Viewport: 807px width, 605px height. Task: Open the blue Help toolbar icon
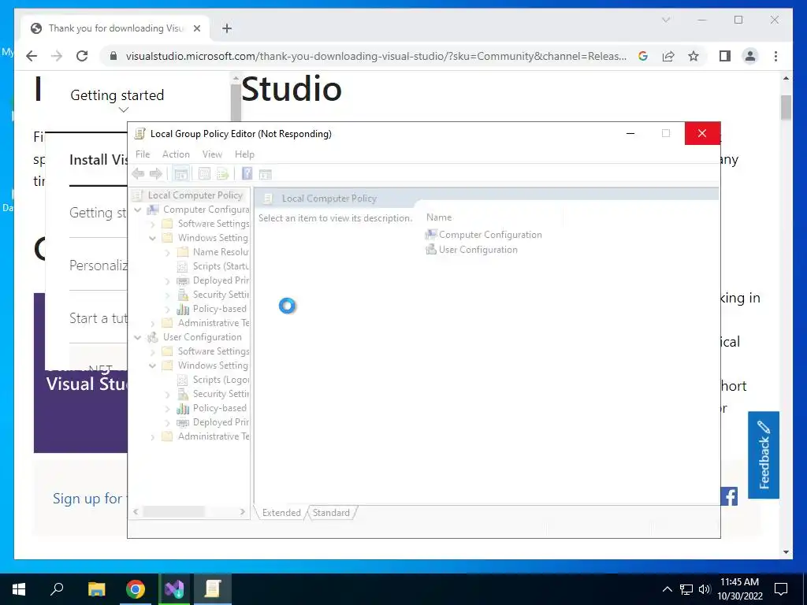[247, 174]
